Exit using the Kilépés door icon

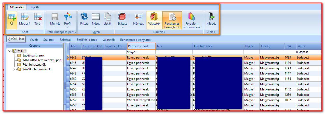click(x=211, y=17)
